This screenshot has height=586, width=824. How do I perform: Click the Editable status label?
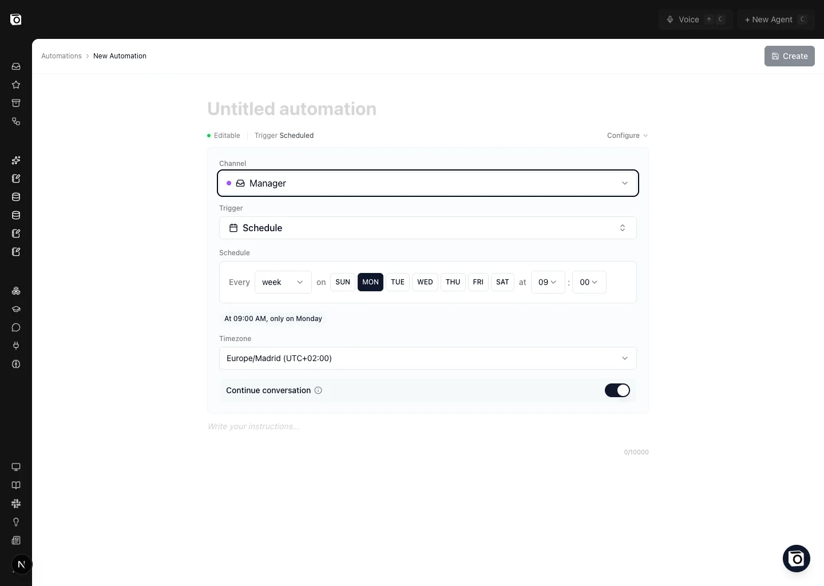(224, 136)
